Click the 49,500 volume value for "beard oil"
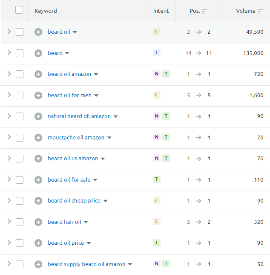The height and width of the screenshot is (275, 270). (255, 32)
